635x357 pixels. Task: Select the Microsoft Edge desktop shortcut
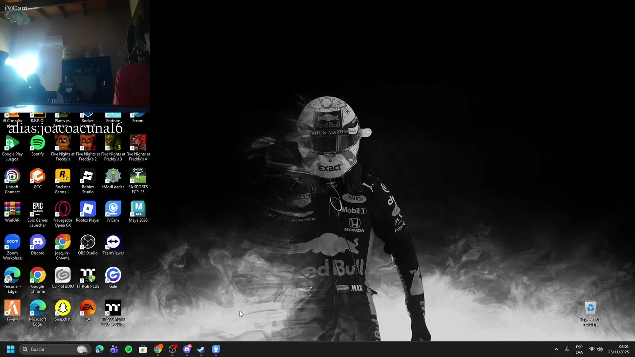37,314
